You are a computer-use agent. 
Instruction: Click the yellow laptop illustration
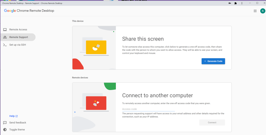click(x=96, y=47)
